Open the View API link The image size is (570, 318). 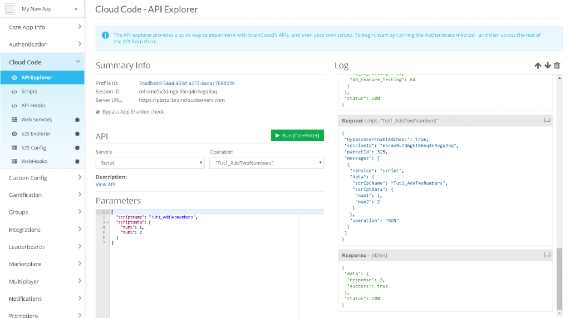point(105,185)
